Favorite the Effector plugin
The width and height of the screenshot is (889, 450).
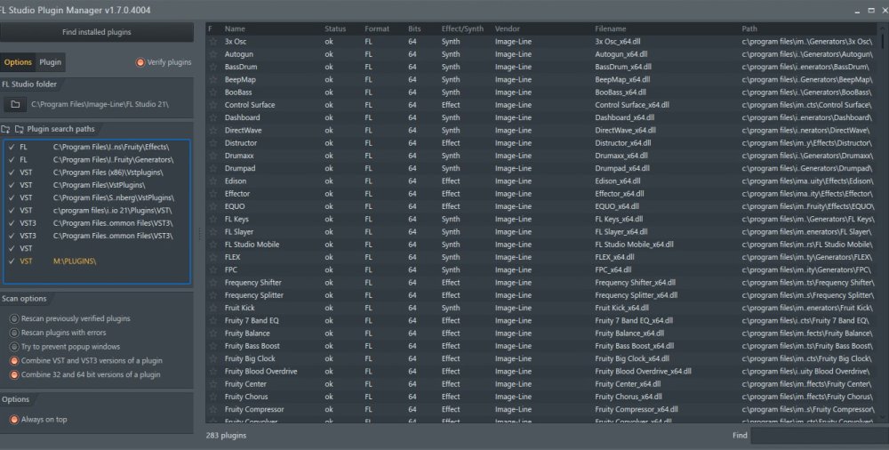pyautogui.click(x=213, y=194)
